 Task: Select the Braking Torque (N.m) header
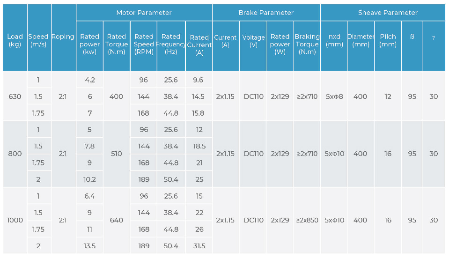coord(307,44)
